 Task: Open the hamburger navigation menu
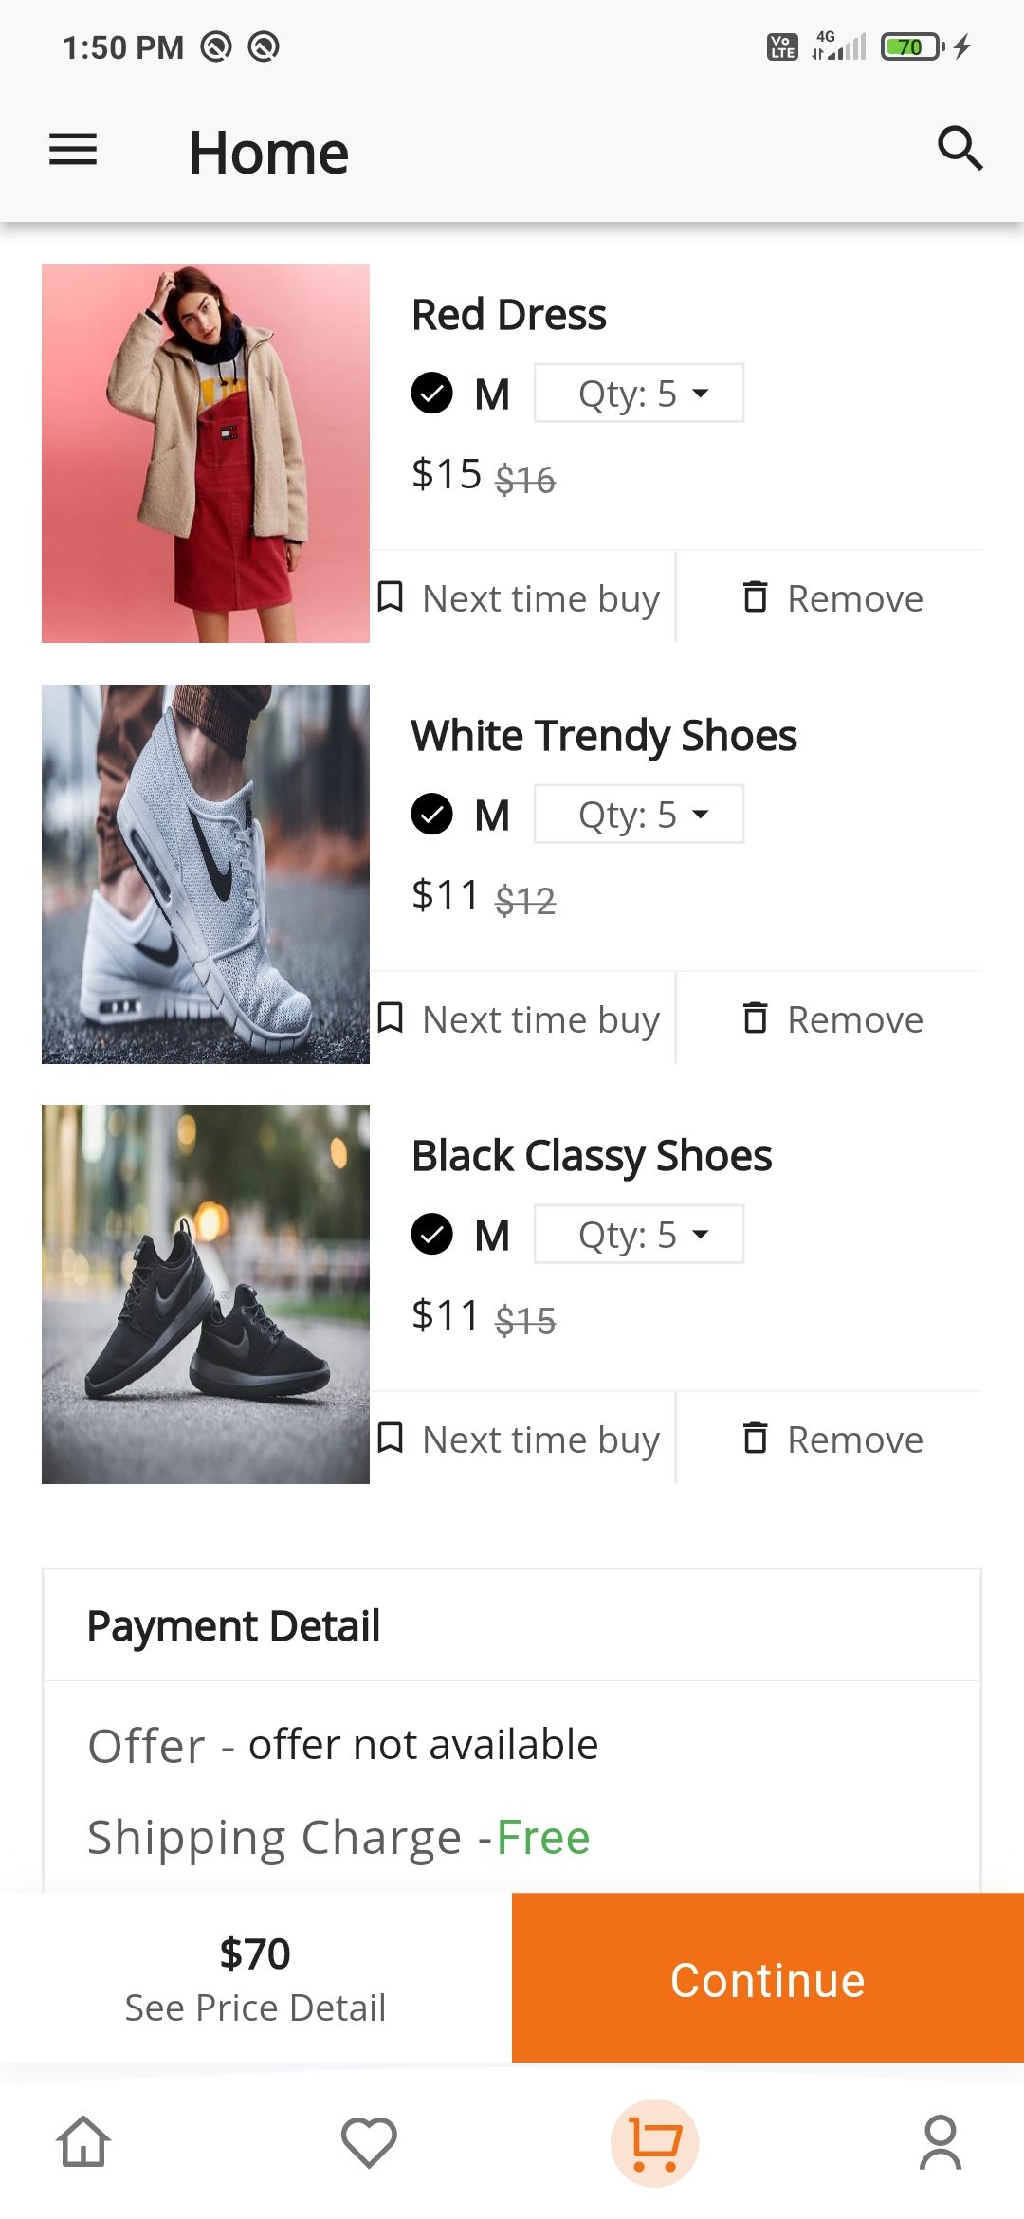point(73,150)
